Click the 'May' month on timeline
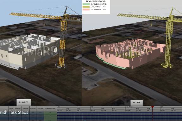Screen dimensions: 182x121 (173, 109)
